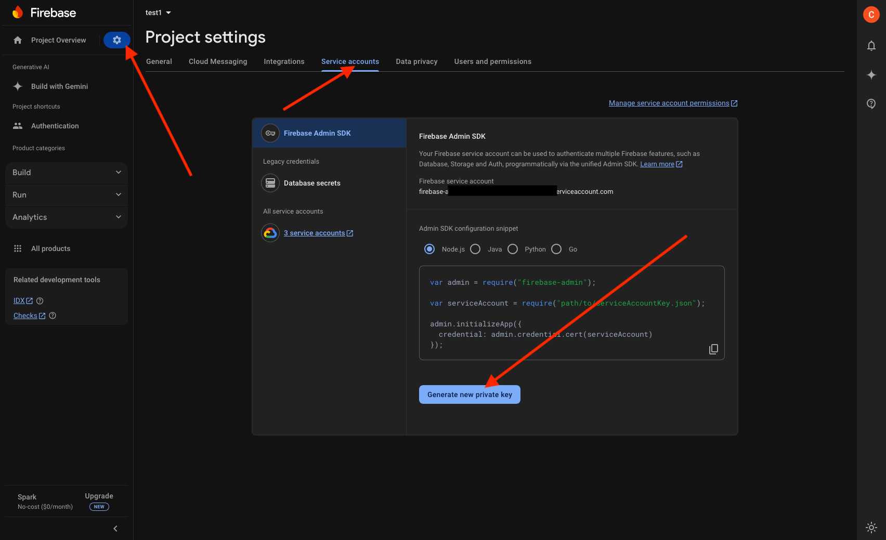
Task: Click the Google Cloud logo icon
Action: coord(270,233)
